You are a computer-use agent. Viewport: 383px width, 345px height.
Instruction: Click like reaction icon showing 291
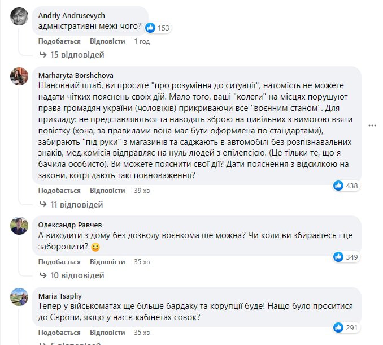tap(338, 327)
